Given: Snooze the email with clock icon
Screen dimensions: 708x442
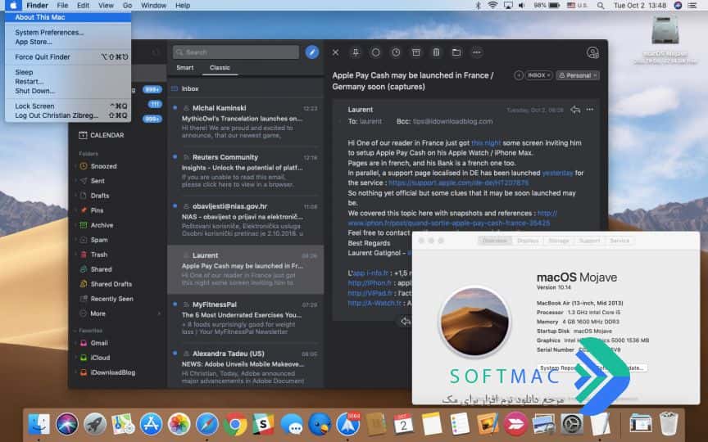Looking at the screenshot, I should (396, 52).
